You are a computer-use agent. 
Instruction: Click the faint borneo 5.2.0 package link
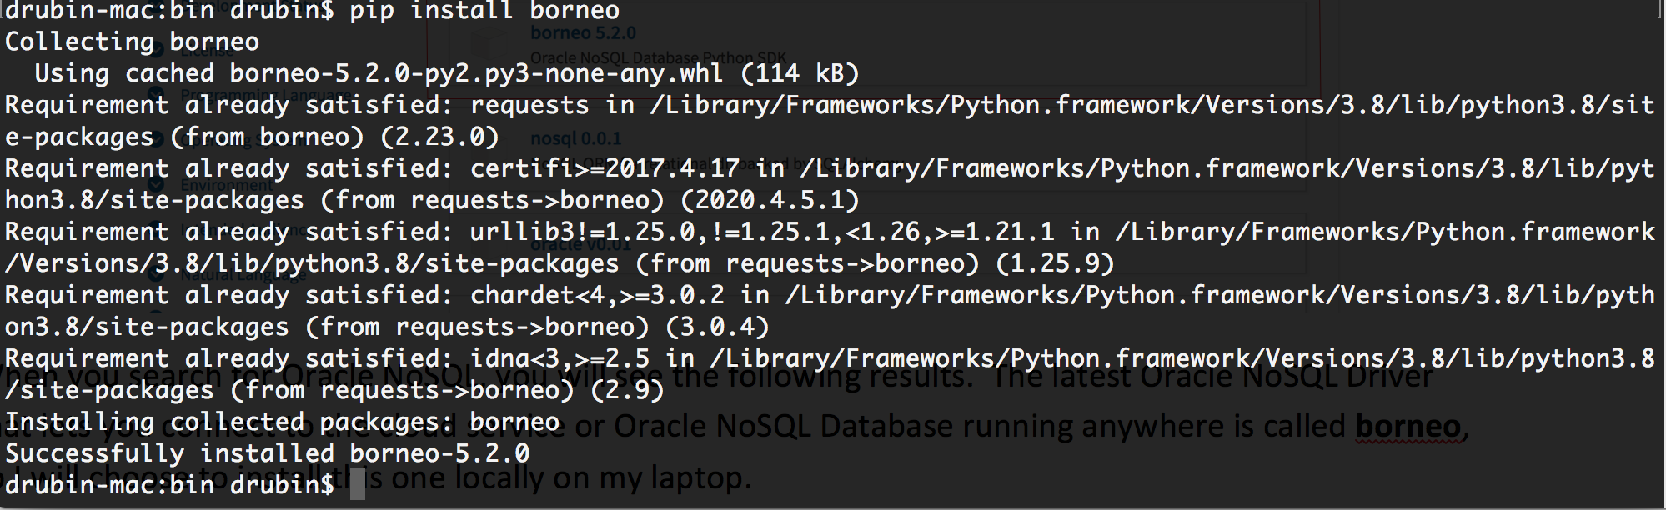583,33
